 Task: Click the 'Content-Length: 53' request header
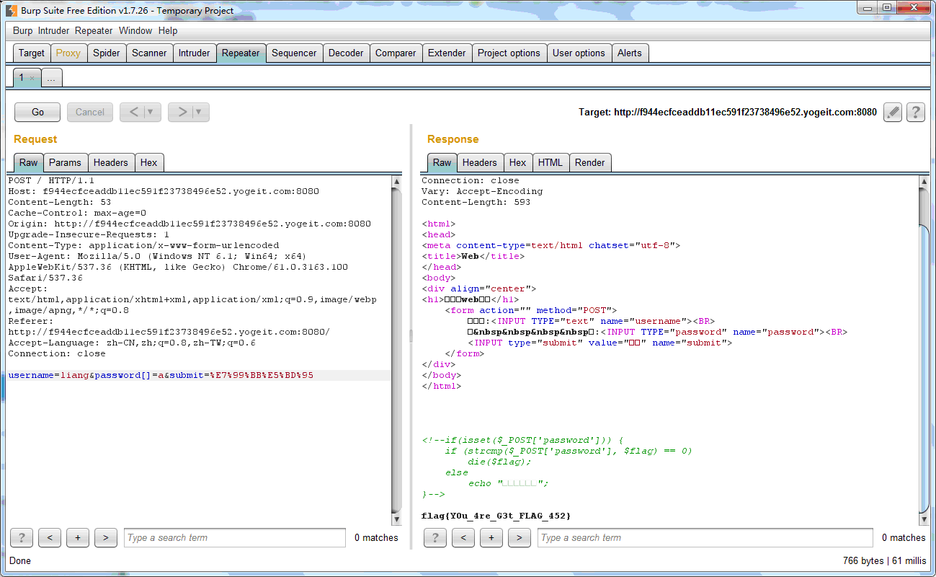pyautogui.click(x=59, y=202)
